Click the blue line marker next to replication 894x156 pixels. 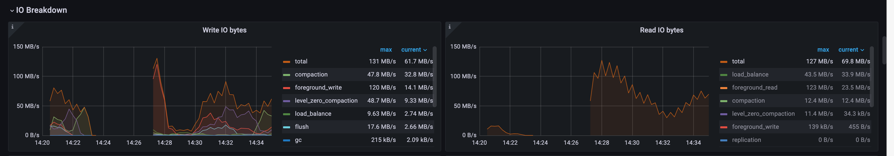725,140
